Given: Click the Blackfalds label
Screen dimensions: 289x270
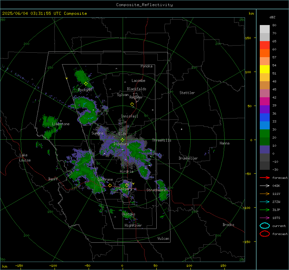Looking at the screenshot, I should pos(136,89).
